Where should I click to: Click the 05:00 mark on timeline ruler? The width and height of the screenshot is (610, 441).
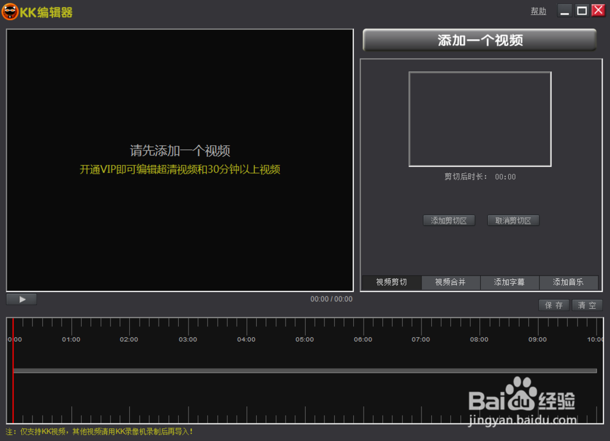point(304,340)
